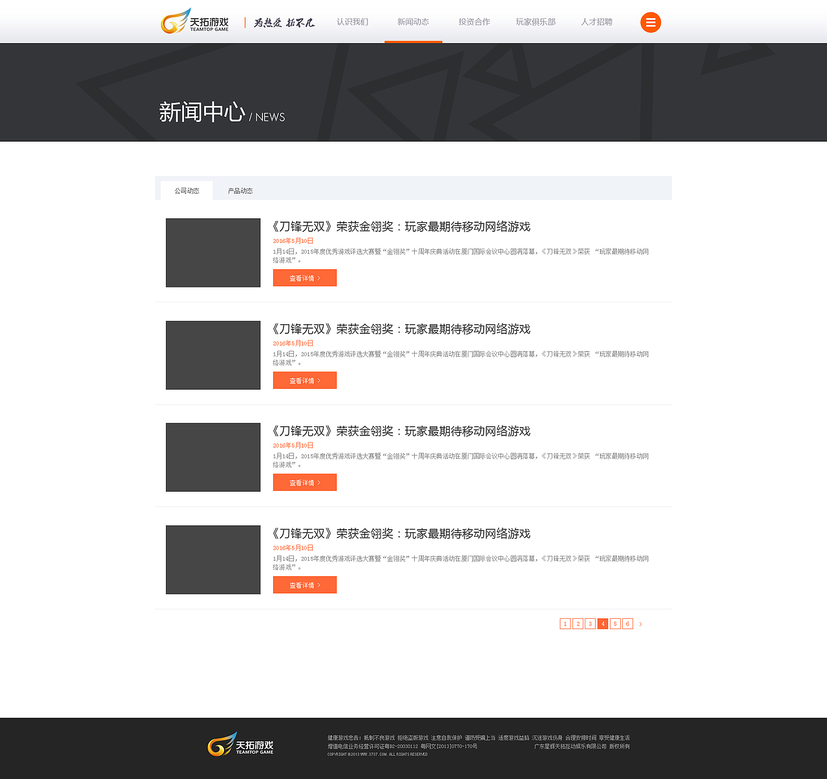Go to pagination page 5
827x779 pixels.
pyautogui.click(x=615, y=623)
